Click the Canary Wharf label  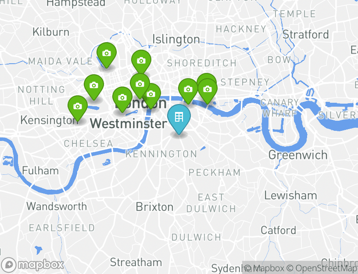click(279, 108)
